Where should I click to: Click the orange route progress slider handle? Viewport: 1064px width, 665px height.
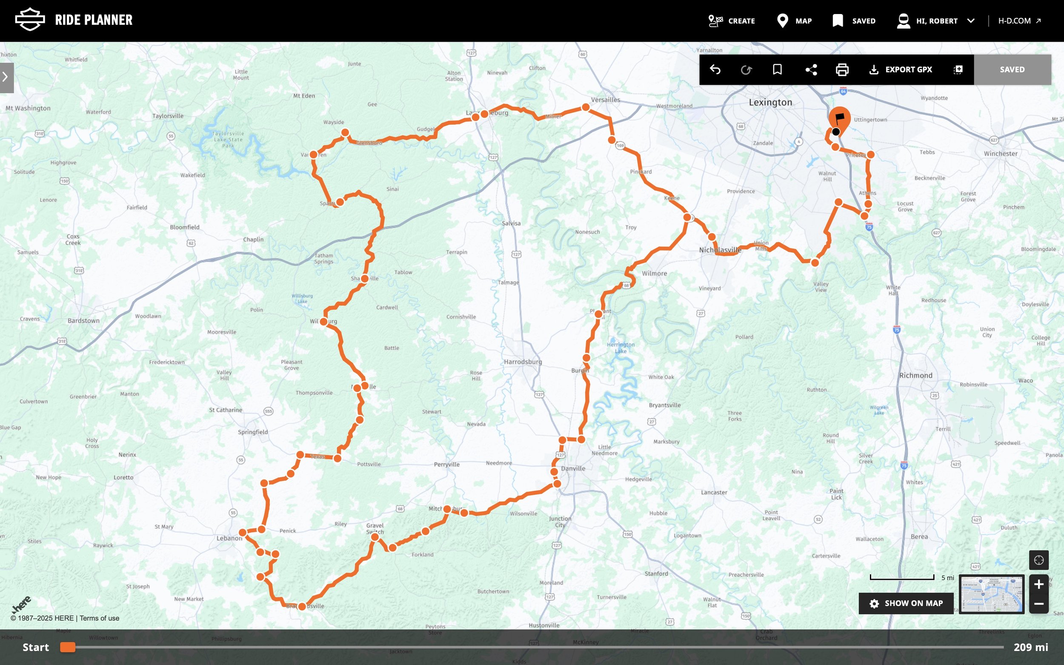point(68,647)
